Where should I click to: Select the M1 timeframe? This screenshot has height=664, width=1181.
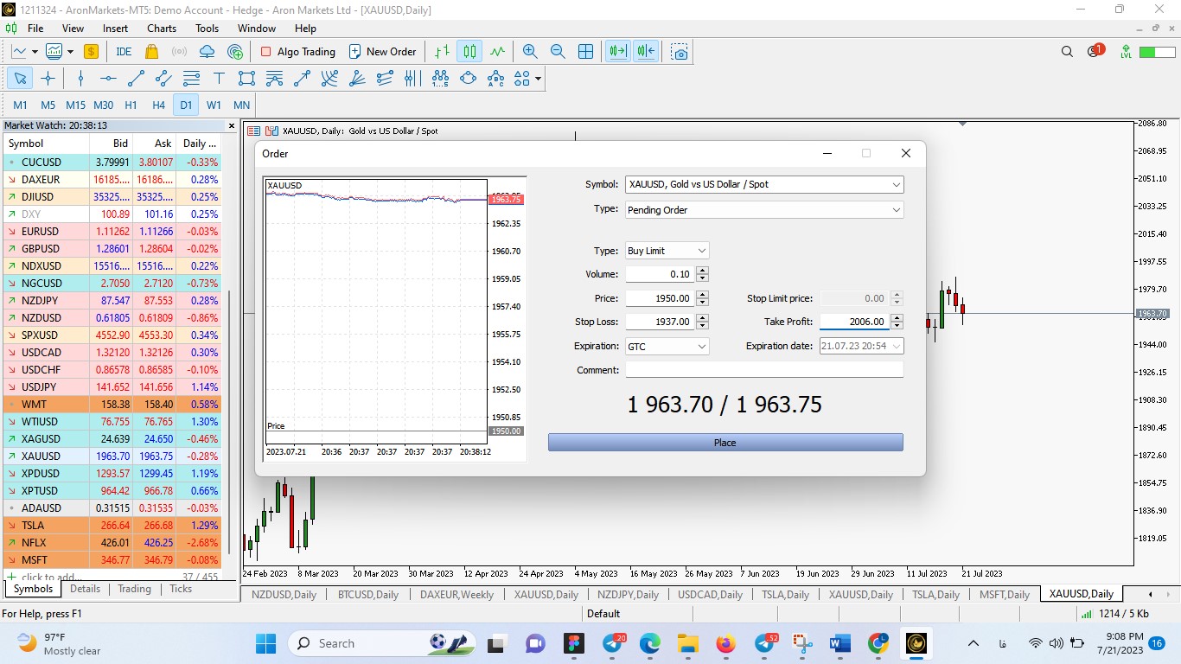(x=20, y=105)
